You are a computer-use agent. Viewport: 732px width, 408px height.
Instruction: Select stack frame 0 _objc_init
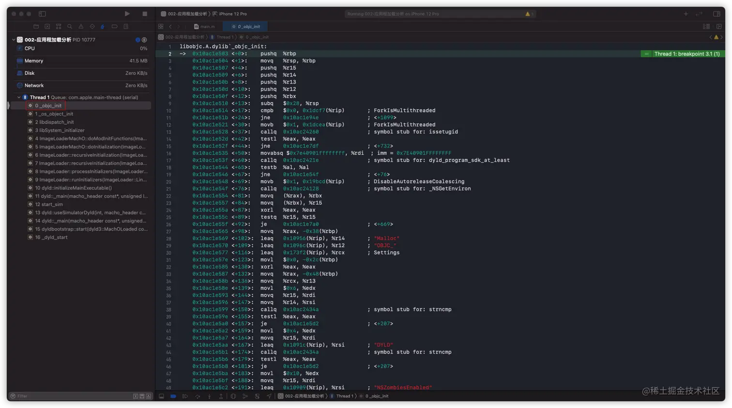(x=81, y=106)
